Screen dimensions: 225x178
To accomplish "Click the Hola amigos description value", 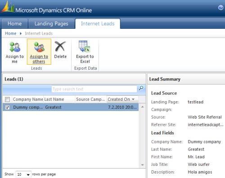I will pyautogui.click(x=200, y=172).
